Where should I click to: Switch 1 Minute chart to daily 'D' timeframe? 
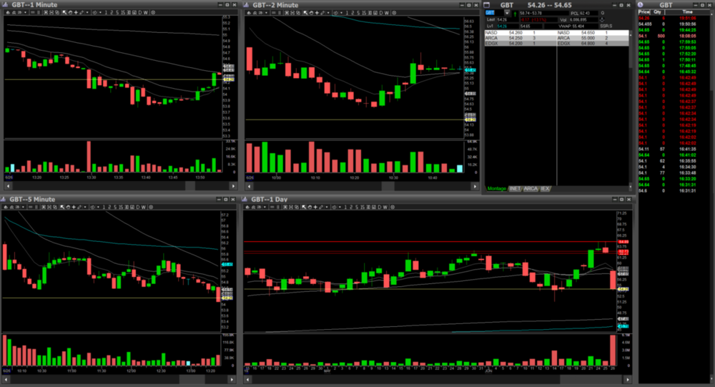[140, 13]
